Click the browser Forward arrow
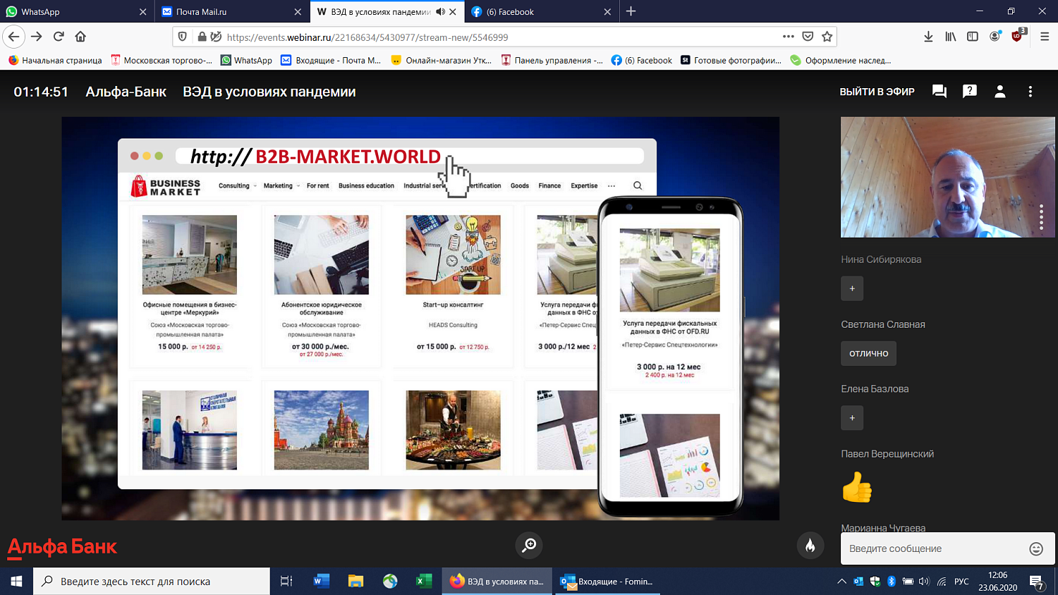Image resolution: width=1058 pixels, height=595 pixels. (x=37, y=37)
